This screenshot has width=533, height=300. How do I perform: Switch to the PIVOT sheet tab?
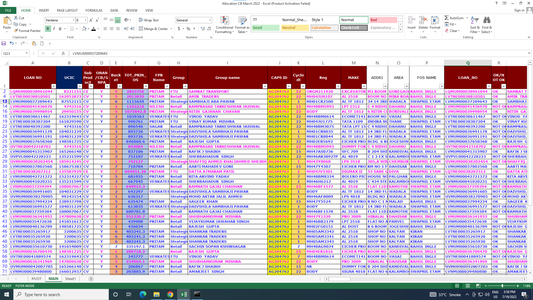pyautogui.click(x=36, y=279)
